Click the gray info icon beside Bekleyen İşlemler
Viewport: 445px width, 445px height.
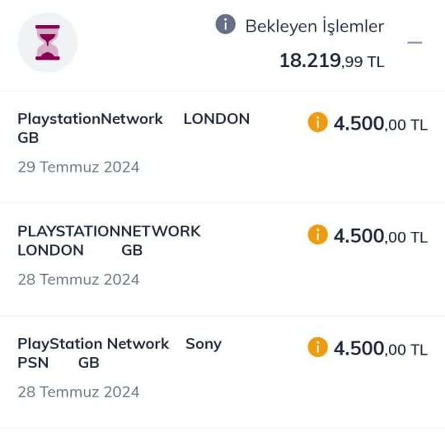pyautogui.click(x=225, y=24)
